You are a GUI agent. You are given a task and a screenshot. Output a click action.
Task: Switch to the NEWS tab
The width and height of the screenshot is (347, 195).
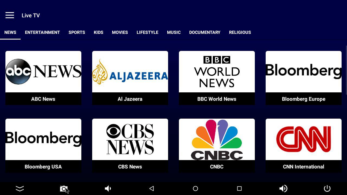[10, 32]
